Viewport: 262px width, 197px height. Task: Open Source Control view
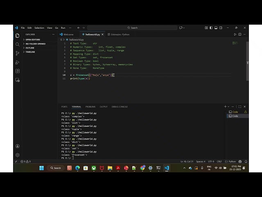[x=17, y=53]
